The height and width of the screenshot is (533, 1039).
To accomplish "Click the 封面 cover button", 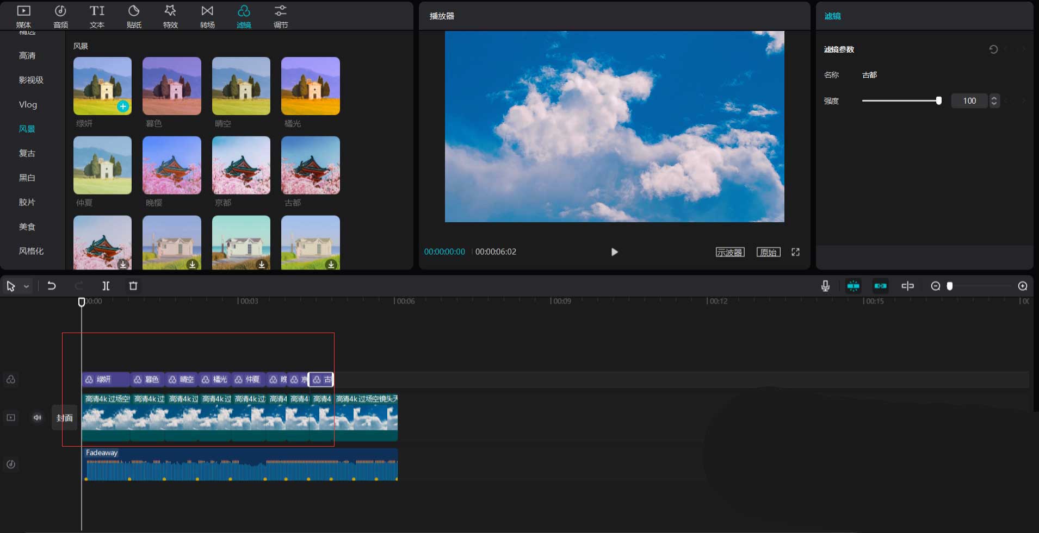I will click(x=65, y=418).
